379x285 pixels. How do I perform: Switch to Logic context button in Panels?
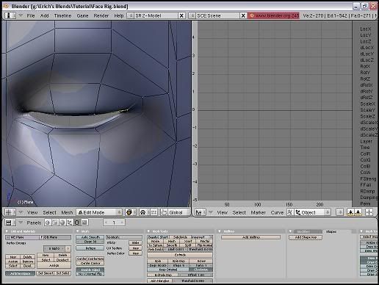(48, 223)
